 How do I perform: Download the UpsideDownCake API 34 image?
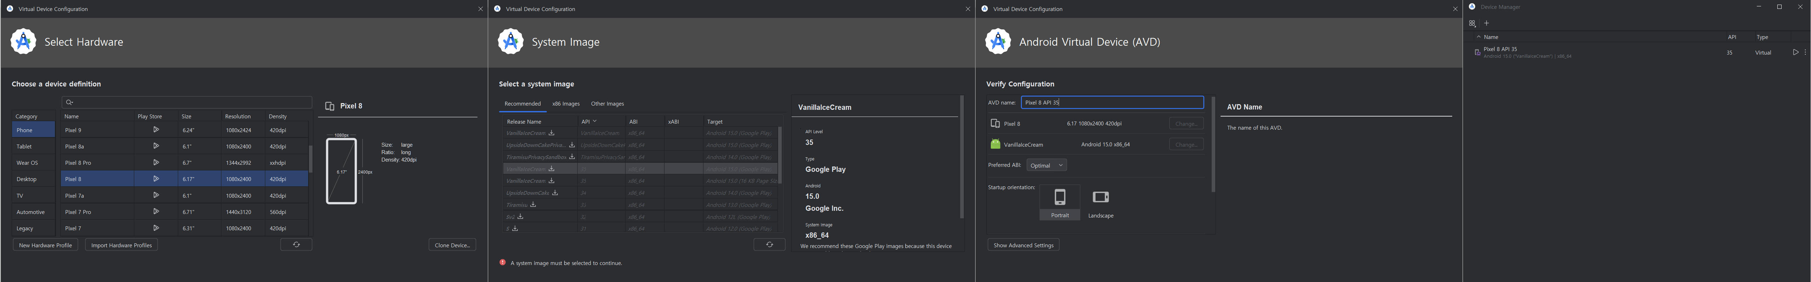[555, 193]
